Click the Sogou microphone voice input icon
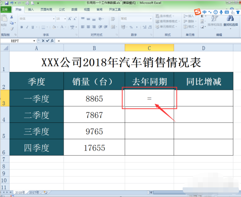241x197 pixels. (x=221, y=12)
